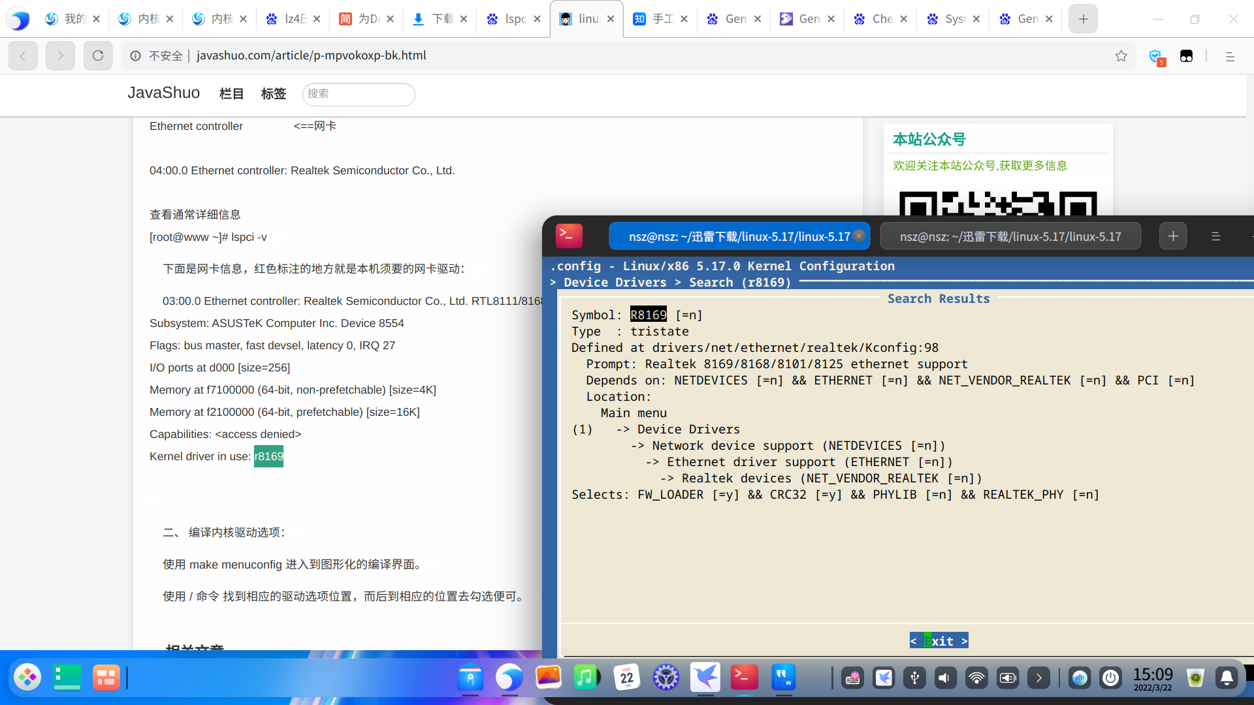Screen dimensions: 1254x705
Task: Click the browser reload page button
Action: (x=98, y=55)
